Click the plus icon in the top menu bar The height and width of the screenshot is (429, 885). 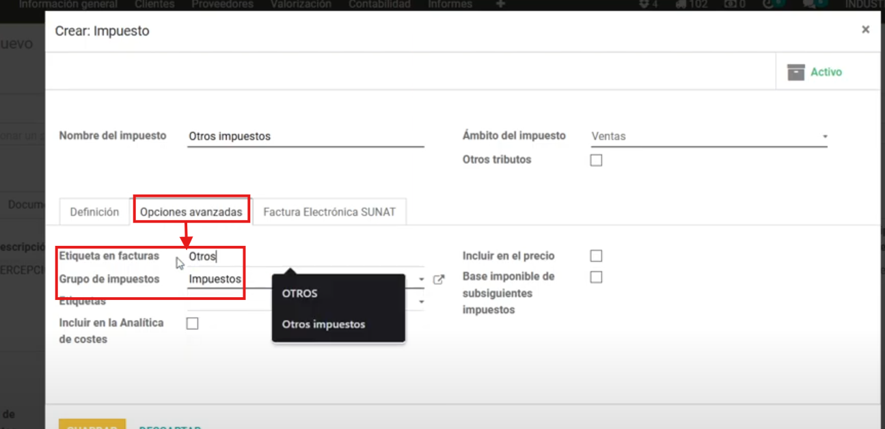coord(500,4)
